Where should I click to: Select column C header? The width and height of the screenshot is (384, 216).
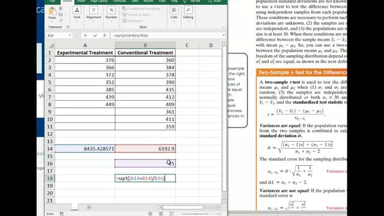pos(187,46)
